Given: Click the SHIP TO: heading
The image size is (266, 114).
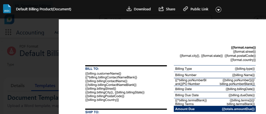Looking at the screenshot, I should point(92,112).
